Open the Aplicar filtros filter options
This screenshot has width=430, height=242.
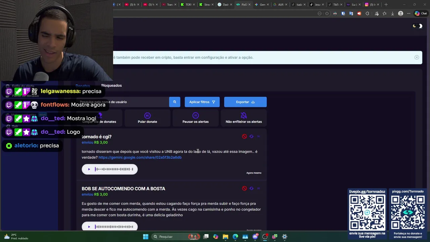(x=202, y=102)
